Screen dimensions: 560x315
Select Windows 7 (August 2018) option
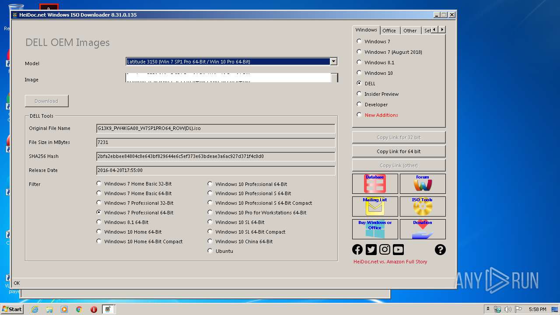pos(359,52)
